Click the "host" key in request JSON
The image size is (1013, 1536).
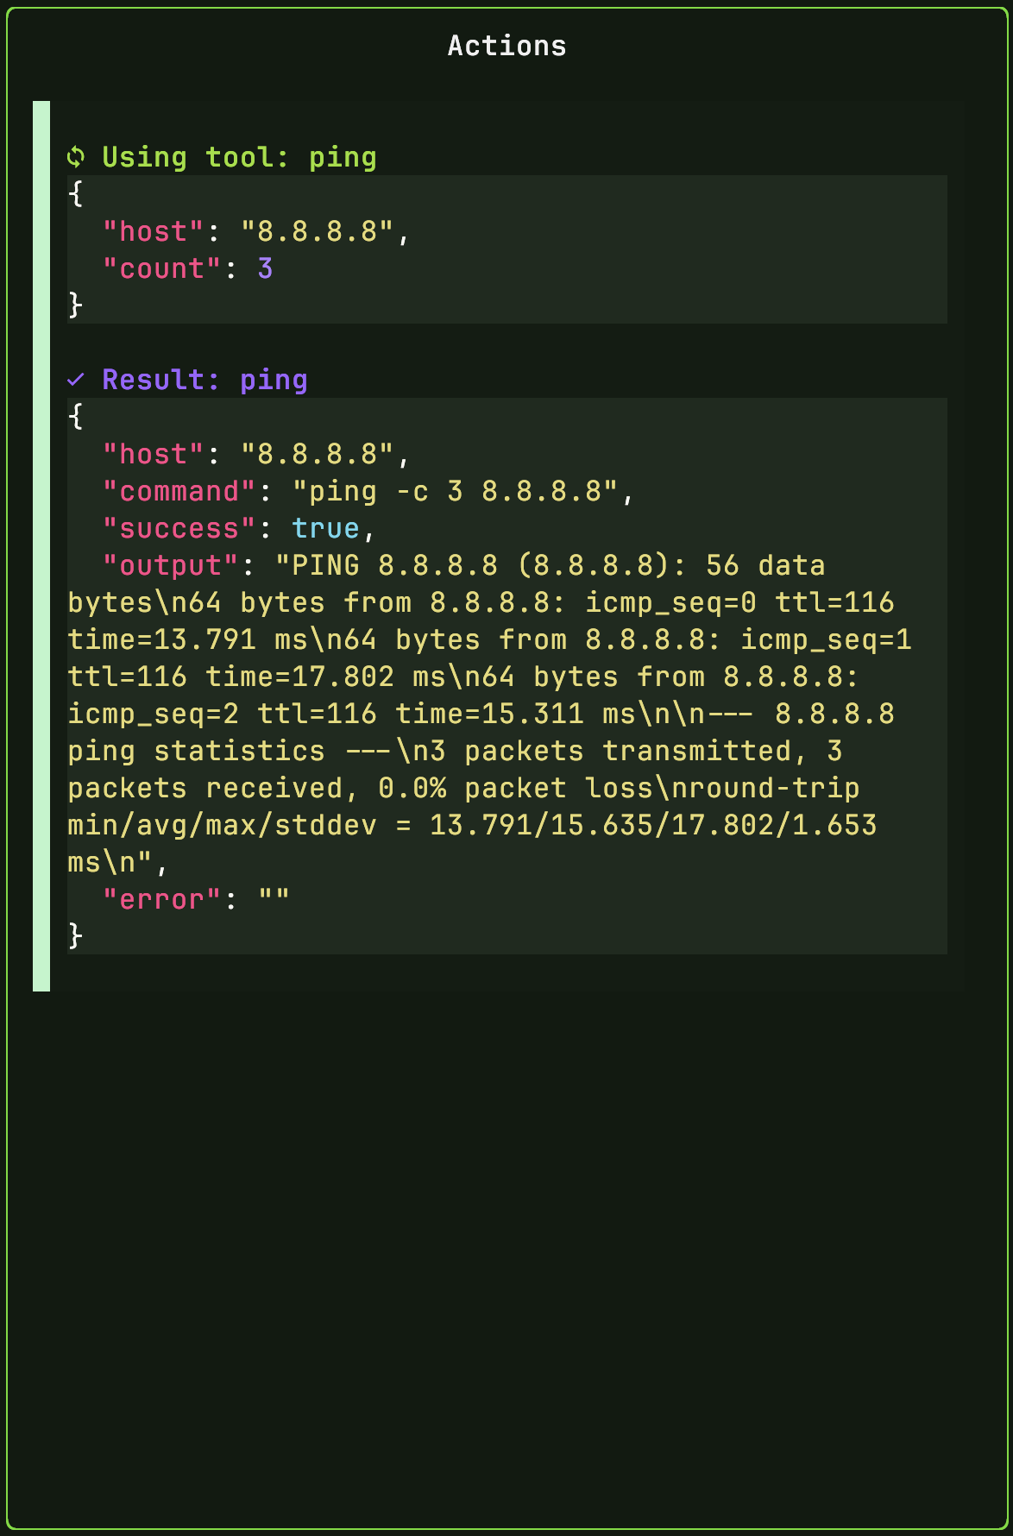tap(154, 231)
